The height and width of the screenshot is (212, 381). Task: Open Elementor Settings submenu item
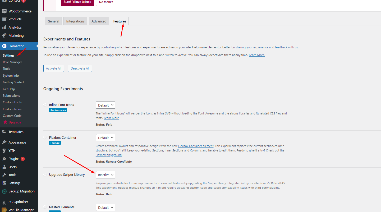click(8, 56)
